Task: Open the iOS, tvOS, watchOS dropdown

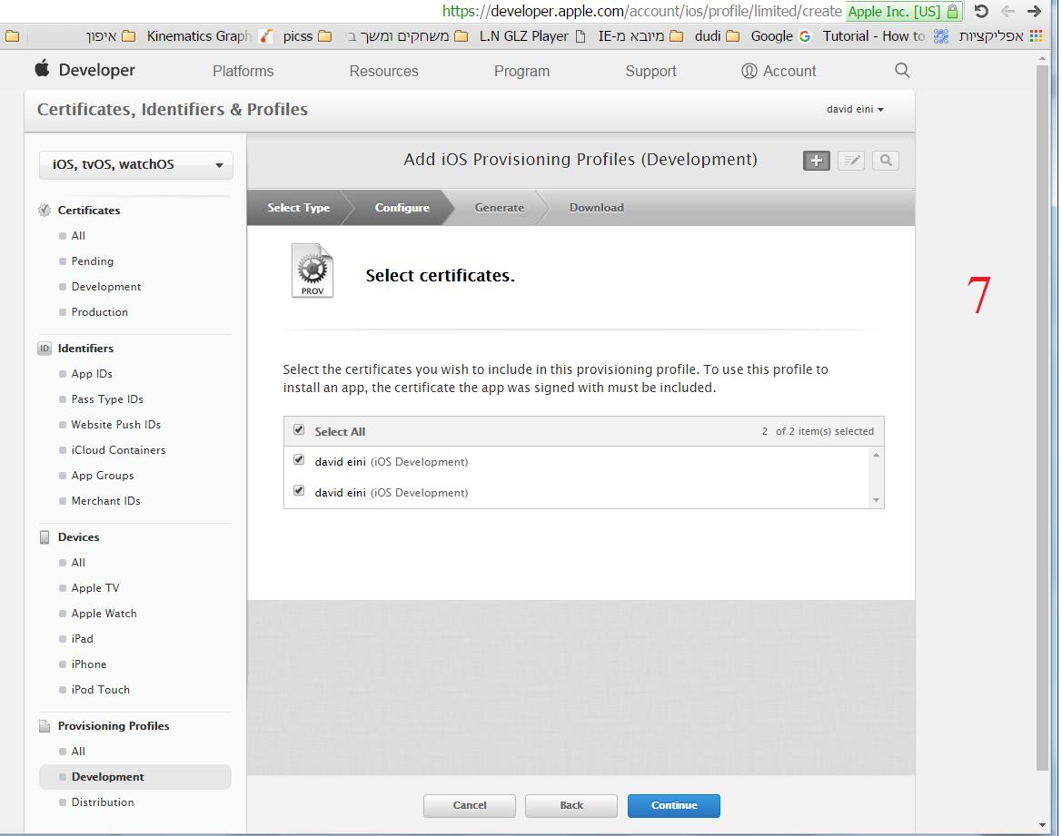Action: [136, 164]
